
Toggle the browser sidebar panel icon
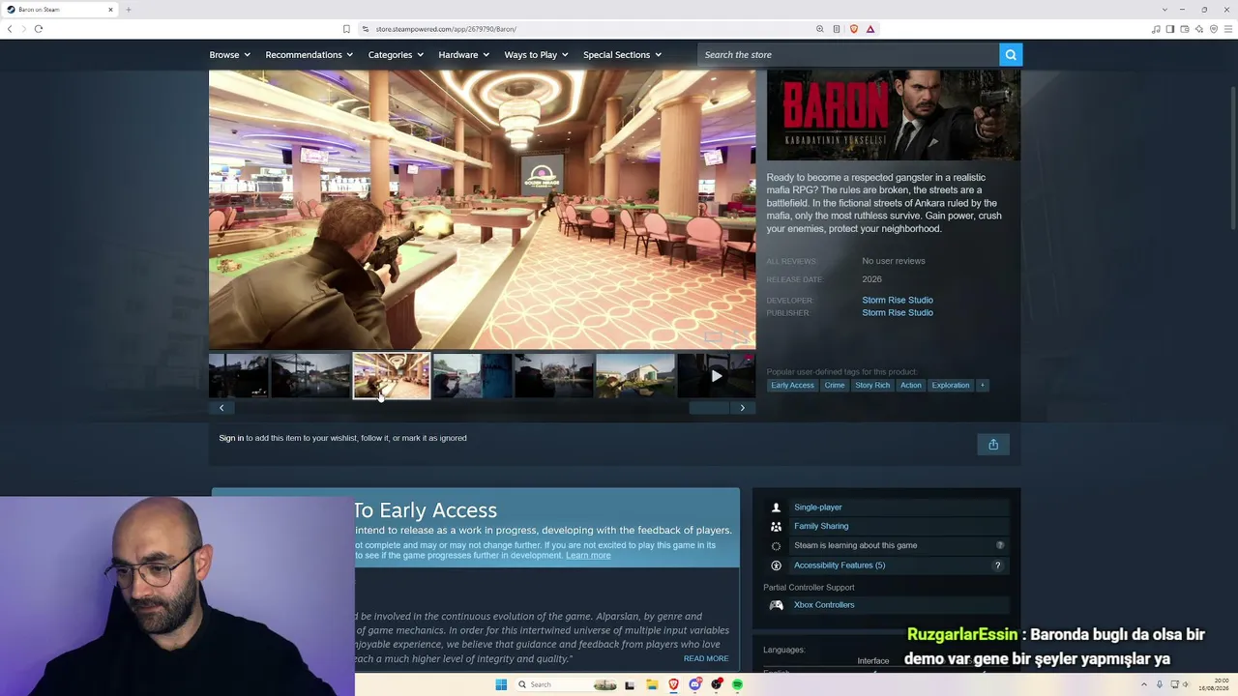click(x=1170, y=29)
